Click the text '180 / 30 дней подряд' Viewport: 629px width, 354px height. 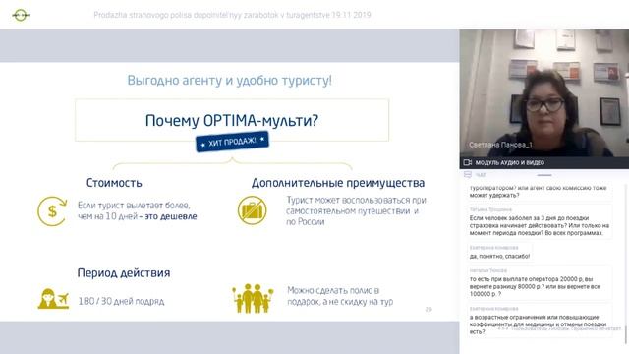[x=121, y=301]
